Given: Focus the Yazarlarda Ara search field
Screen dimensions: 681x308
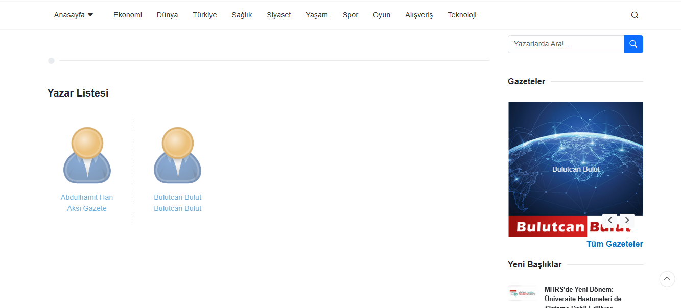Looking at the screenshot, I should pyautogui.click(x=566, y=44).
